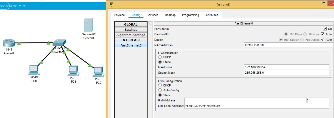Select the PC0 computer icon
The width and height of the screenshot is (334, 118).
point(34,70)
